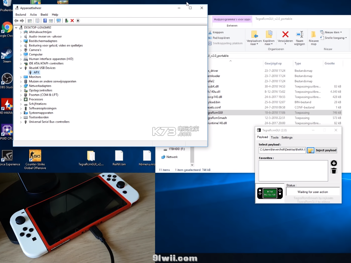Open the Nieuw item dropdown

(331, 32)
